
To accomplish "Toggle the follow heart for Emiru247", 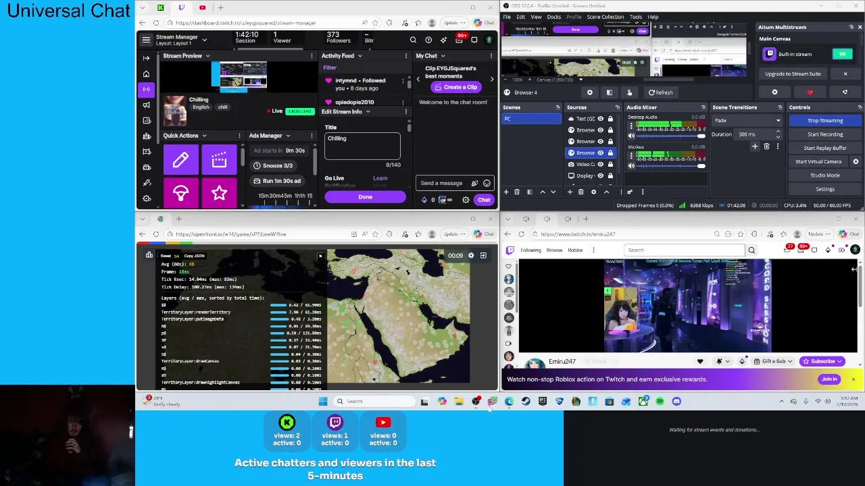I will [700, 362].
